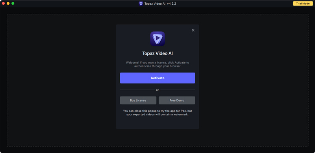Click the Trial Mode badge
This screenshot has height=153, width=315.
tap(303, 4)
